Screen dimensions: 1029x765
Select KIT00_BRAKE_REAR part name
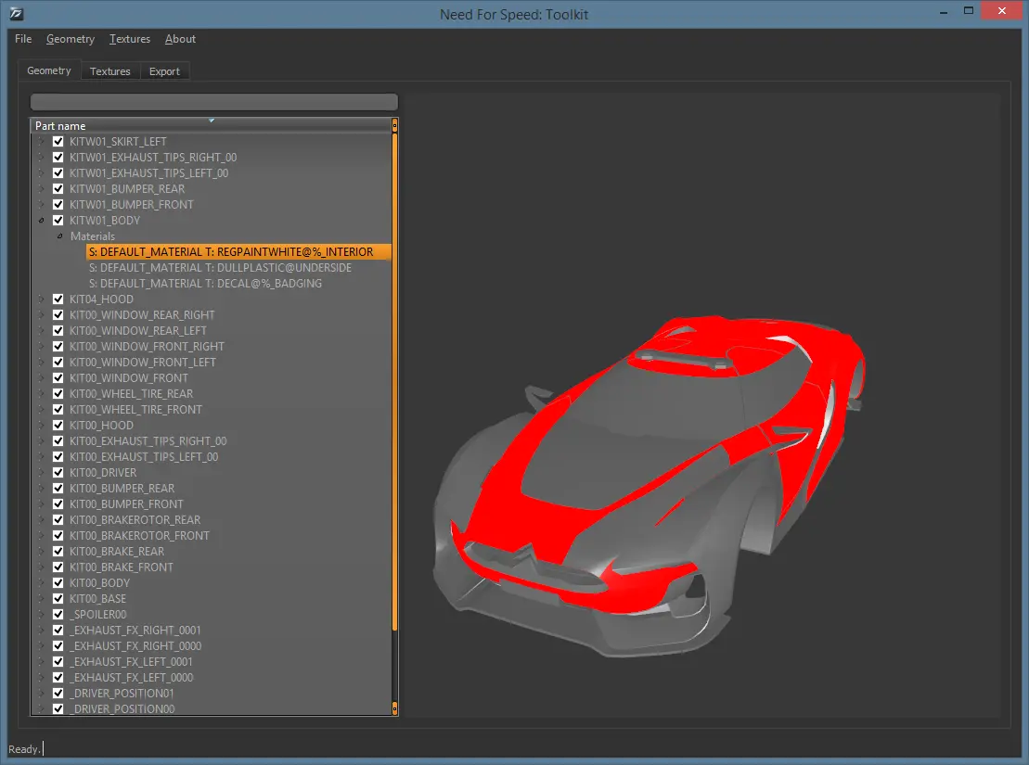click(117, 551)
